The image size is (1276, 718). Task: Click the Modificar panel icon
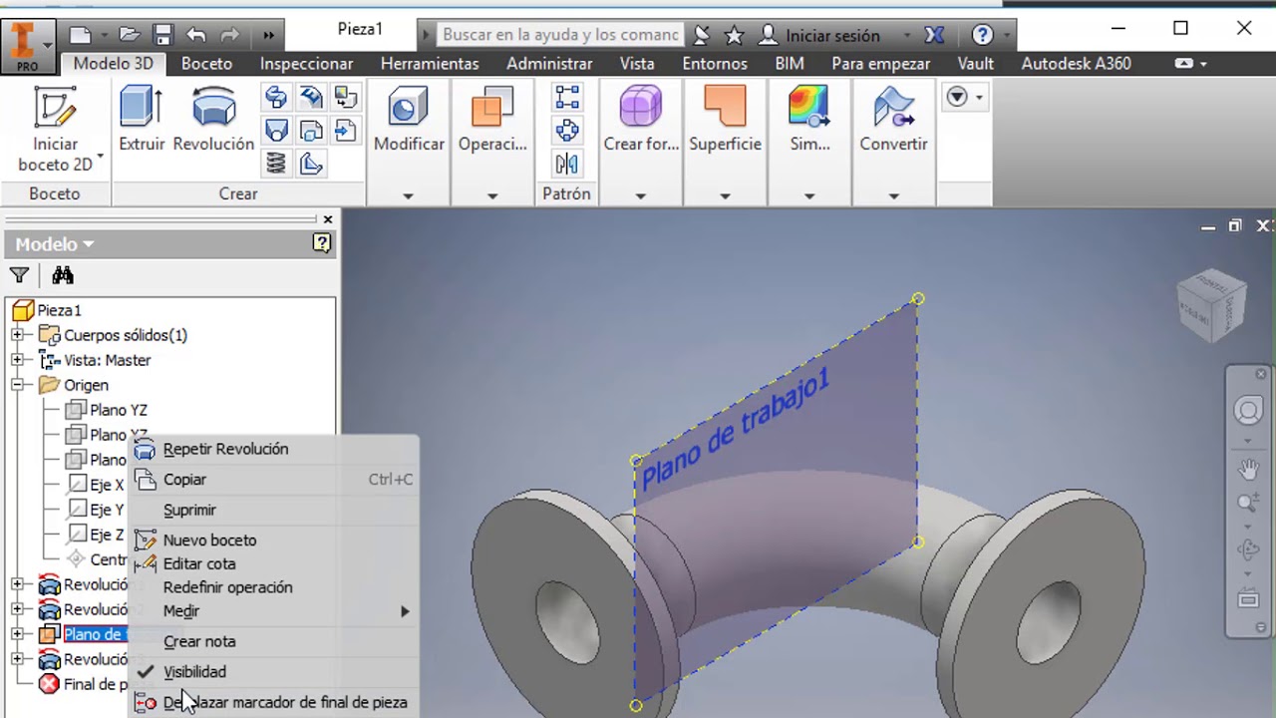(x=409, y=107)
